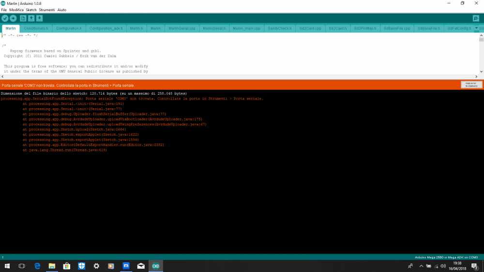Image resolution: width=484 pixels, height=272 pixels.
Task: Show hidden system tray icons chevron
Action: [x=421, y=266]
